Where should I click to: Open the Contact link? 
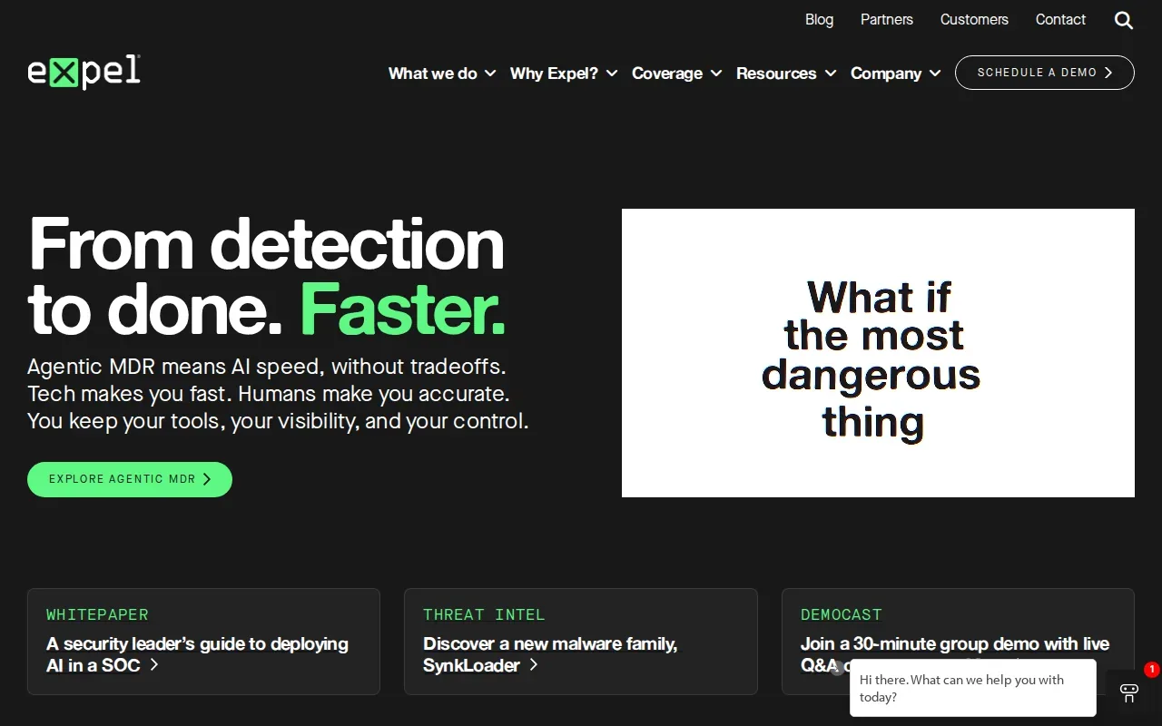click(x=1060, y=19)
